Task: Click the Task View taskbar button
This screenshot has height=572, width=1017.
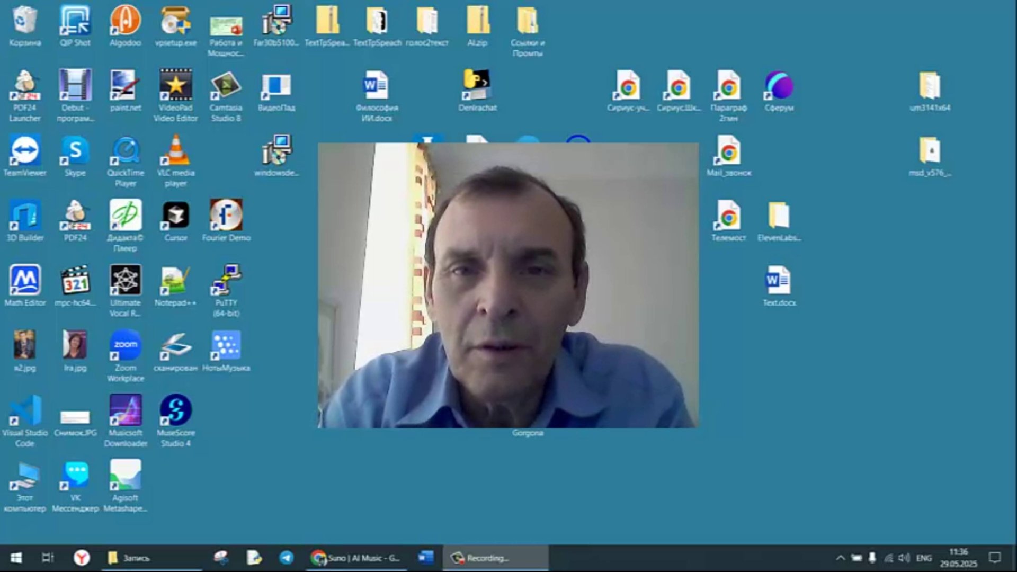Action: coord(48,558)
